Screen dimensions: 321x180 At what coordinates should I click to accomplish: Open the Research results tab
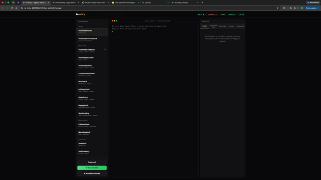pyautogui.click(x=240, y=26)
